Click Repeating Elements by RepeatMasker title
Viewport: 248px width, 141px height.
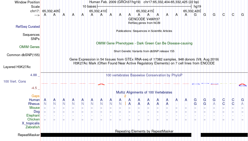[144, 131]
